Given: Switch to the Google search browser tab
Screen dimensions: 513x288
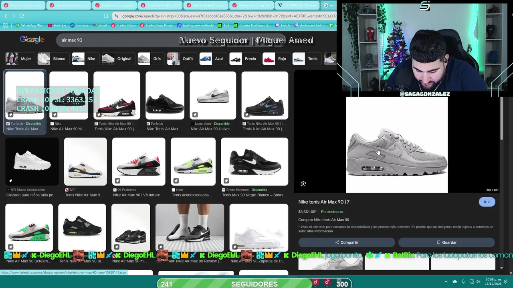Looking at the screenshot, I should pos(329,5).
